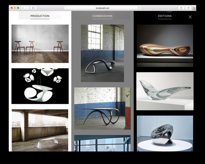This screenshot has width=205, height=164.
Task: Select the multicolored layered bench image
Action: tap(165, 46)
